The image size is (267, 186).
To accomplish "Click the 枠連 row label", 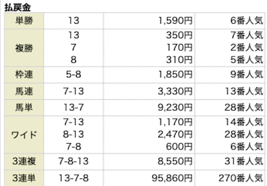I will (x=24, y=75).
